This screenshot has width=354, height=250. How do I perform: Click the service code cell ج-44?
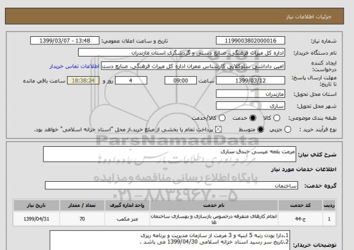(x=301, y=219)
